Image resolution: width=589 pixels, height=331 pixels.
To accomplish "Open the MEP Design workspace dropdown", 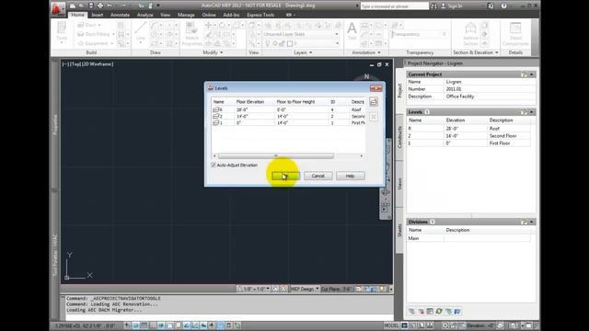I will click(305, 289).
